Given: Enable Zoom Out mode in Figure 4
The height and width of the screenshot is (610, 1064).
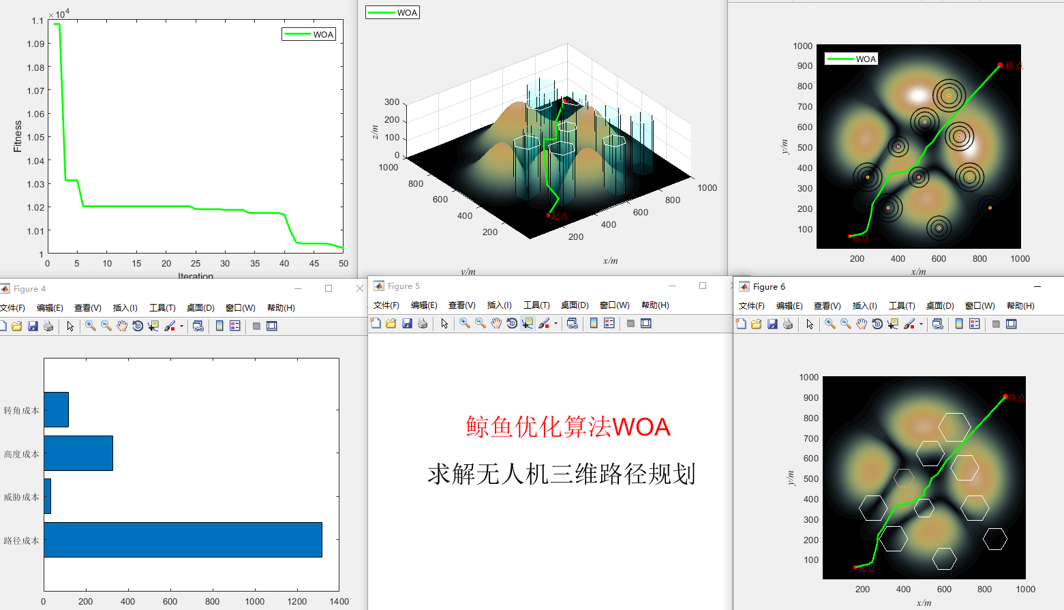Looking at the screenshot, I should point(106,326).
